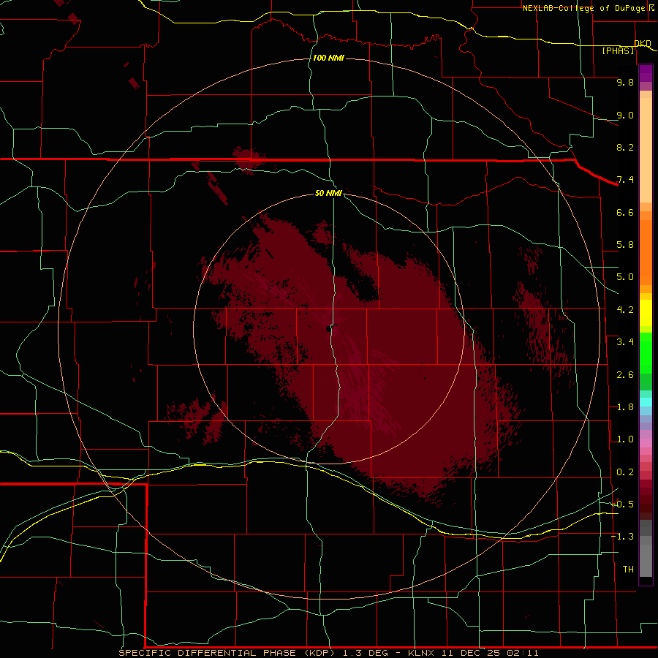This screenshot has height=658, width=658.
Task: Click the 11 DEC 25 02:11 timestamp
Action: coord(490,653)
